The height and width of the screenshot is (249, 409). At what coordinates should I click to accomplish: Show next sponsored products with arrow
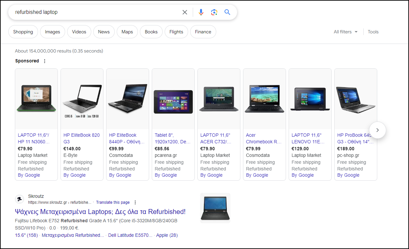pos(378,130)
